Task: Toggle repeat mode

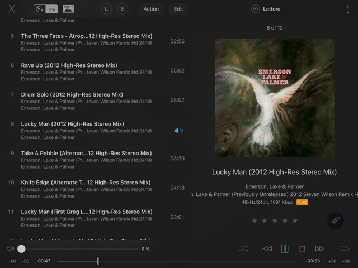Action: 343,248
